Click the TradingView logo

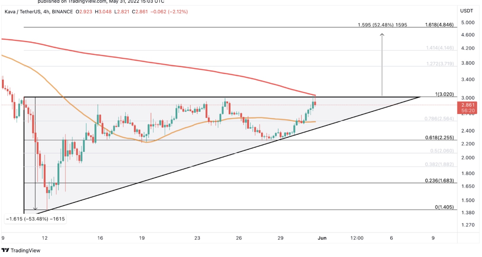[x=21, y=250]
